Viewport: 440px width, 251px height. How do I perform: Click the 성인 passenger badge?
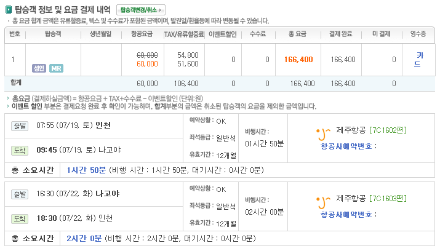click(x=39, y=68)
